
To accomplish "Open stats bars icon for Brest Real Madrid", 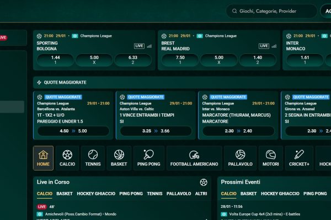I will click(x=274, y=46).
